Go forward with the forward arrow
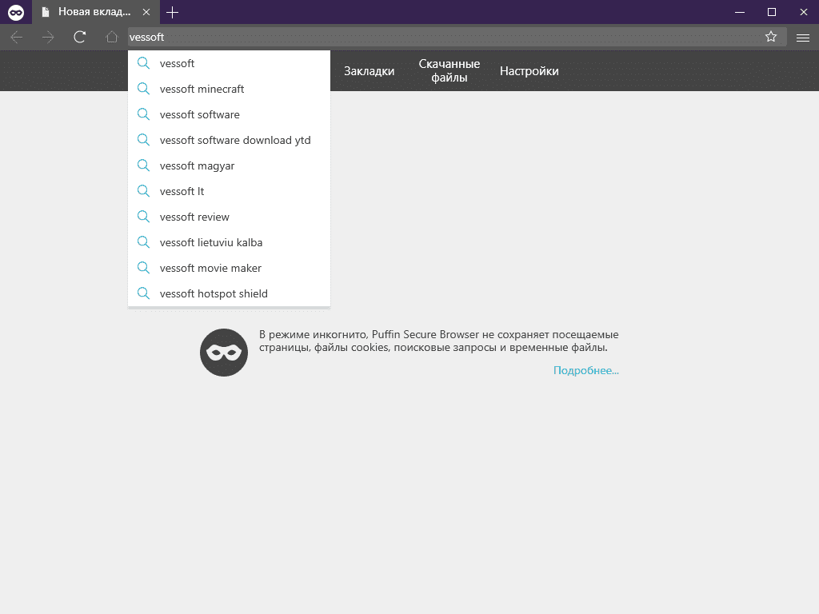The height and width of the screenshot is (614, 819). click(x=48, y=37)
